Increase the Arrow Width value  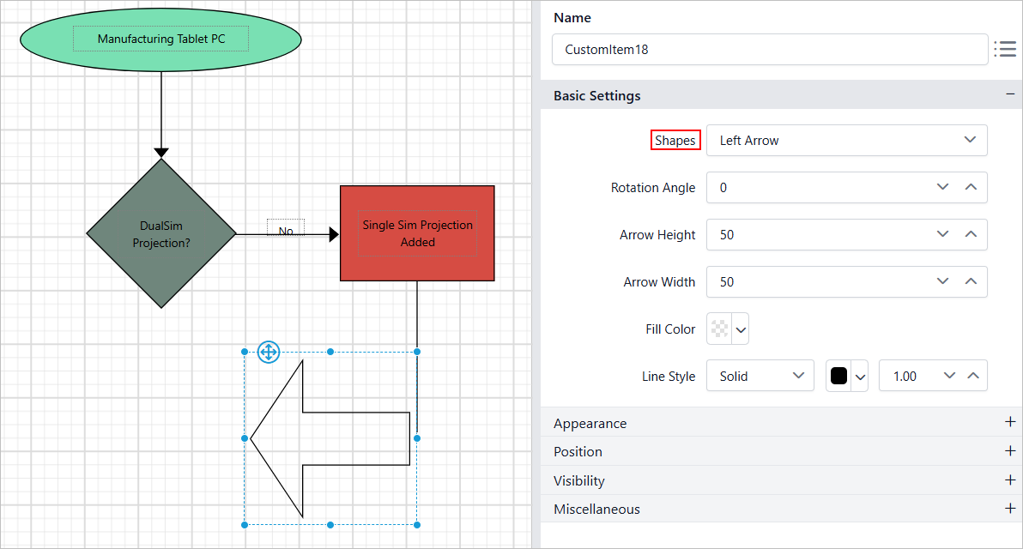tap(971, 281)
